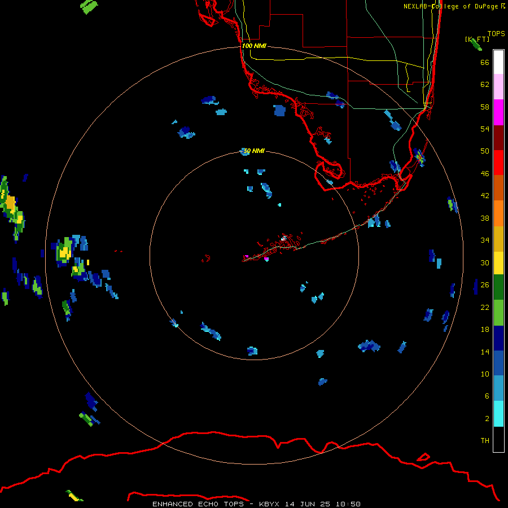Click the "TOPS" legend title
Screen dimensions: 508x508
(x=496, y=34)
